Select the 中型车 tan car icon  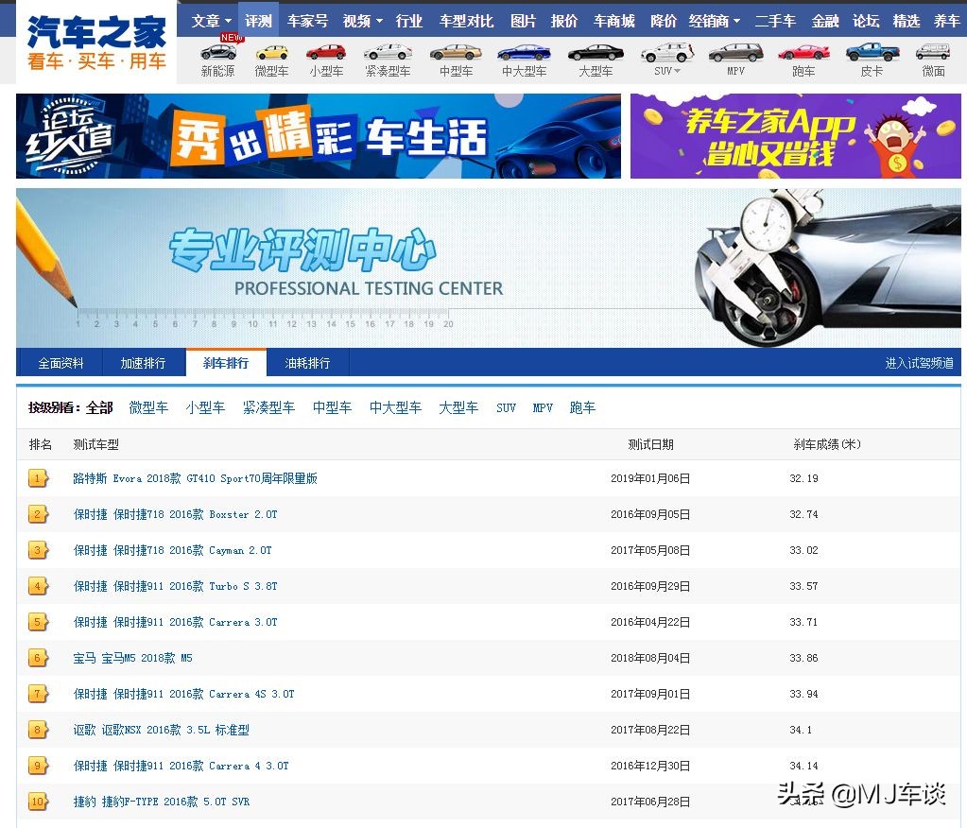point(456,52)
